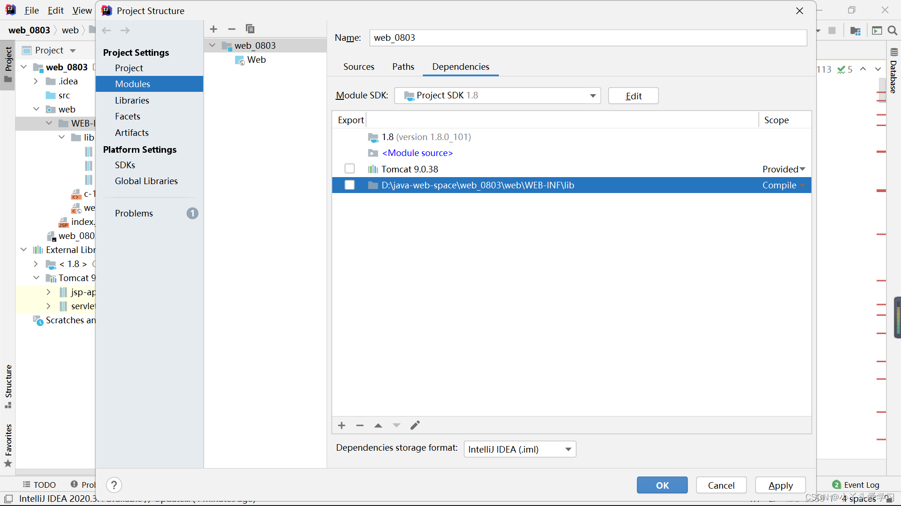Image resolution: width=901 pixels, height=506 pixels.
Task: Select the 1.8 (version 1.8.0_101) row
Action: click(x=572, y=137)
